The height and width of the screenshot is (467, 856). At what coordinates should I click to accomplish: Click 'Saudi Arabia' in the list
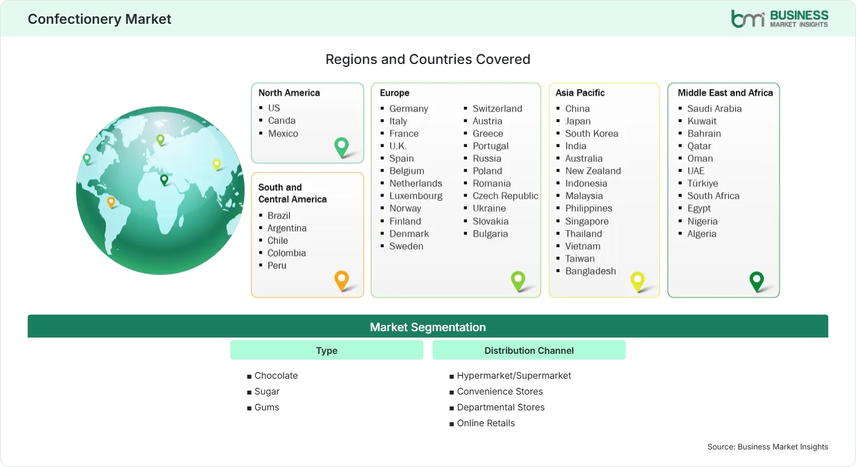tap(714, 109)
